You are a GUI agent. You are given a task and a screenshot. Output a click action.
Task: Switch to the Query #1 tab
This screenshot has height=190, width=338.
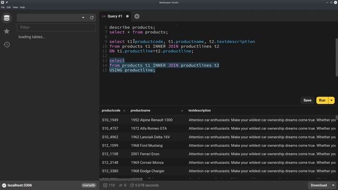pyautogui.click(x=115, y=16)
